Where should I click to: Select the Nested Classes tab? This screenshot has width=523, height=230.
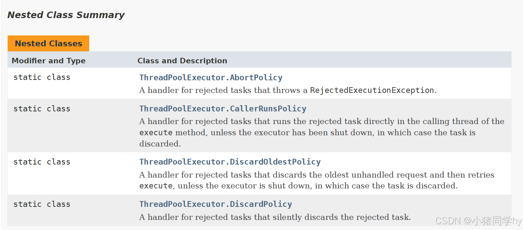point(48,43)
